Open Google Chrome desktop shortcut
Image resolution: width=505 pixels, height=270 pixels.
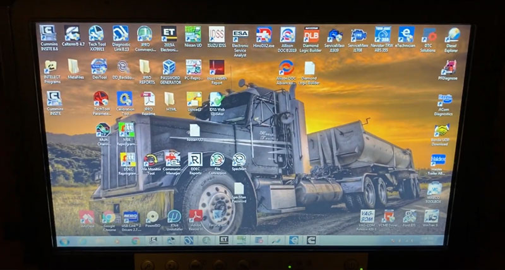[108, 218]
